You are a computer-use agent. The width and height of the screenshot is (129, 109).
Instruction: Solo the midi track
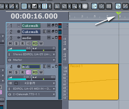[16, 72]
